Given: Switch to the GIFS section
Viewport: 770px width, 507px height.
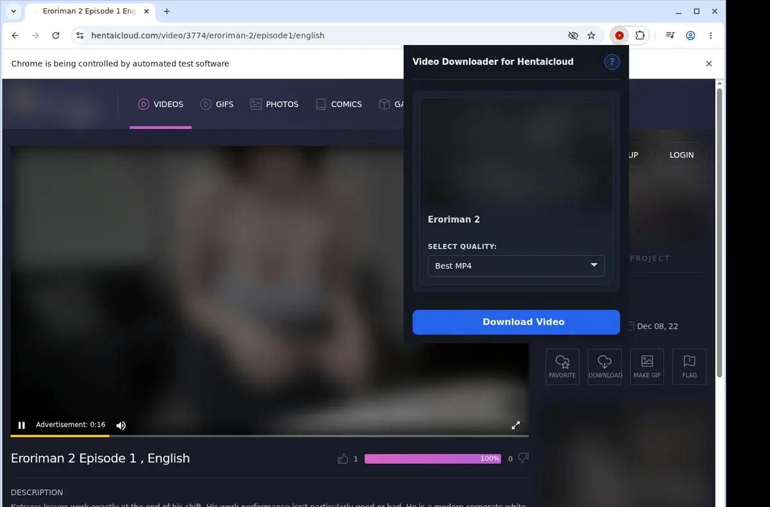Looking at the screenshot, I should click(x=217, y=104).
